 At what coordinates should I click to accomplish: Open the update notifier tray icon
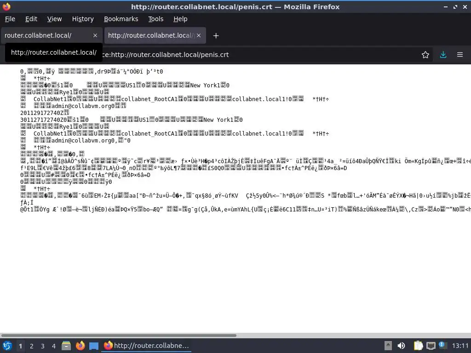point(443,345)
